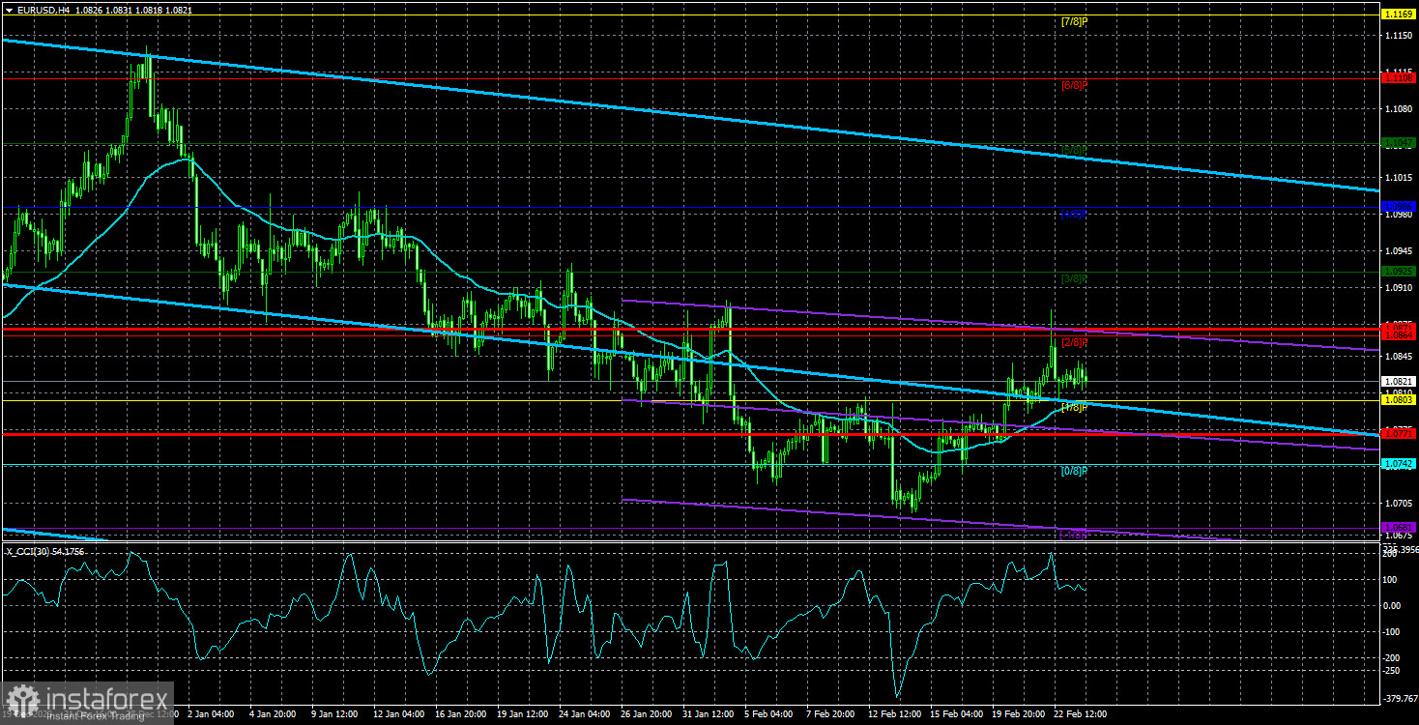Click the 5 Feb 04:00 time label
Viewport: 1419px width, 725px height.
click(770, 714)
